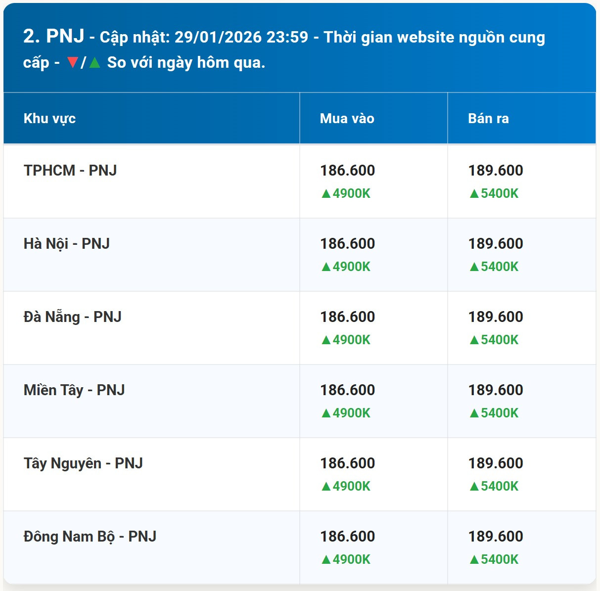Select the Đông Nam Bộ - PNJ row label
The image size is (600, 591).
coord(90,536)
